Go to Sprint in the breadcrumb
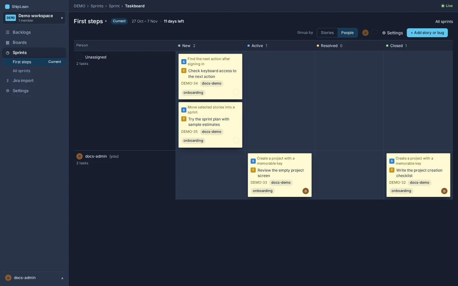This screenshot has height=286, width=458. pos(114,6)
